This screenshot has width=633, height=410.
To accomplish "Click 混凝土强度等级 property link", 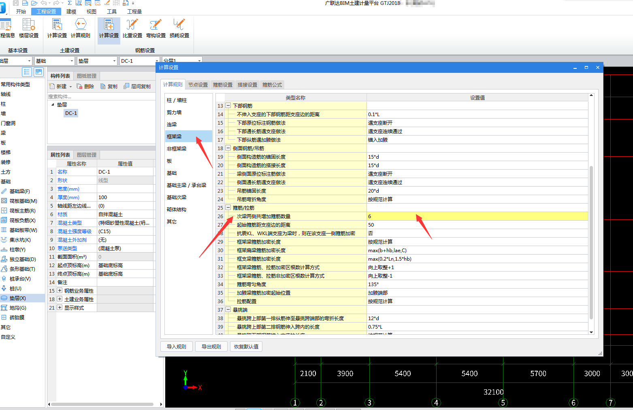I will (75, 231).
